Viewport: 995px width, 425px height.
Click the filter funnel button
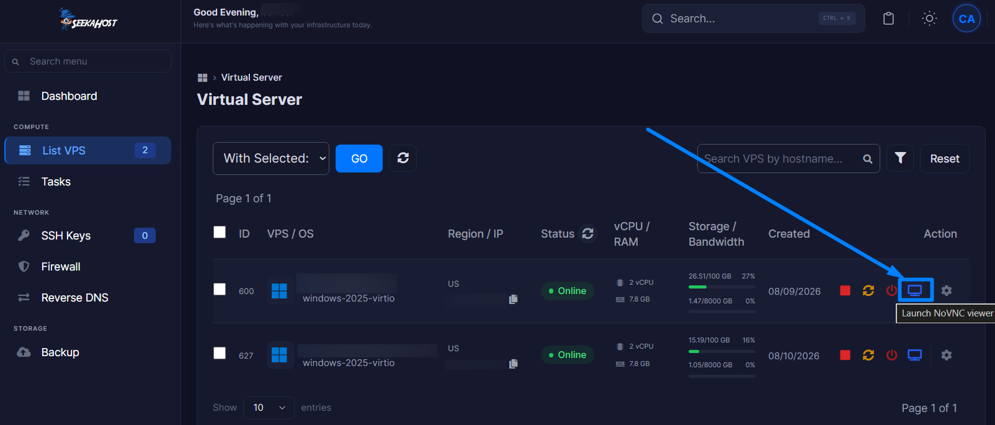click(900, 158)
